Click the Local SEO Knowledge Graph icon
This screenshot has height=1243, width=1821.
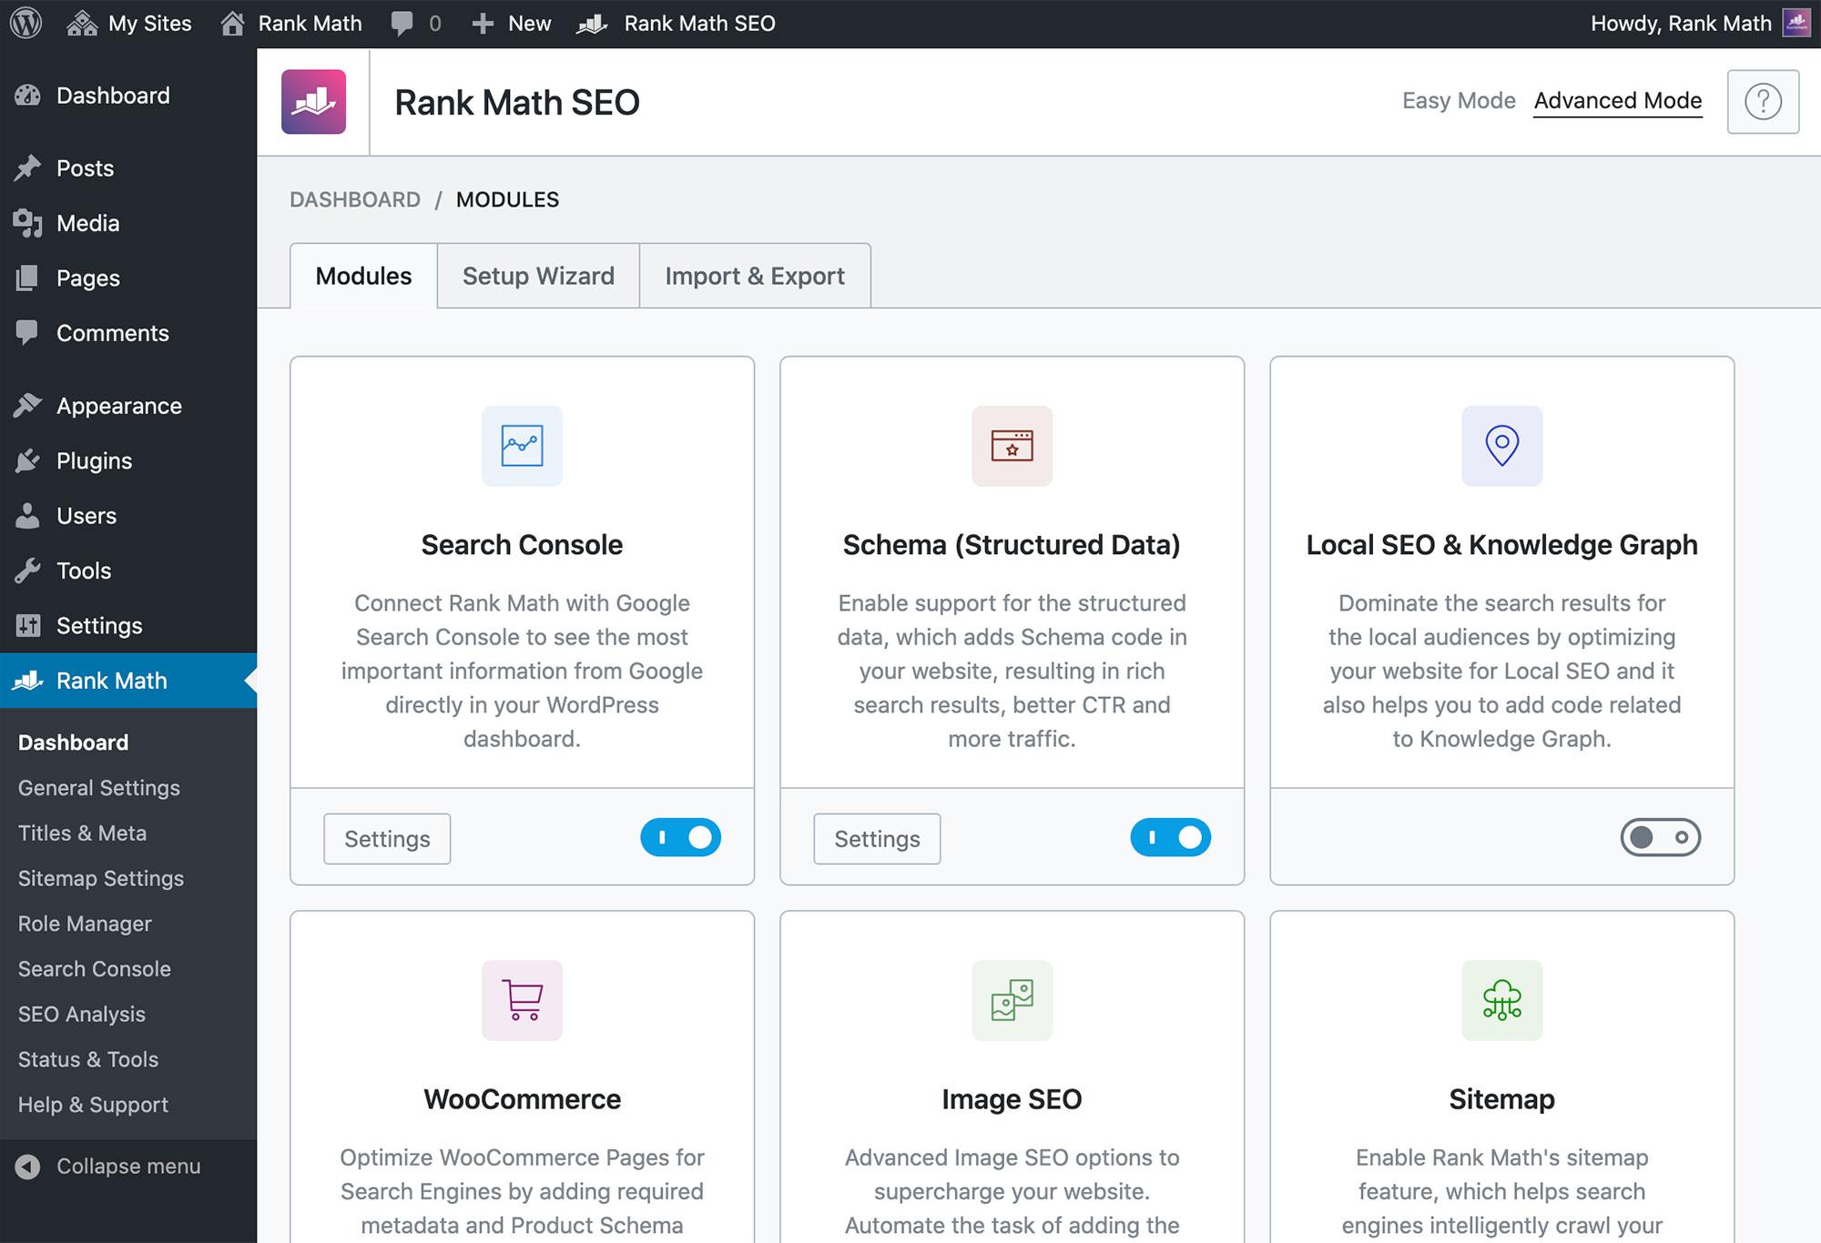click(x=1501, y=445)
